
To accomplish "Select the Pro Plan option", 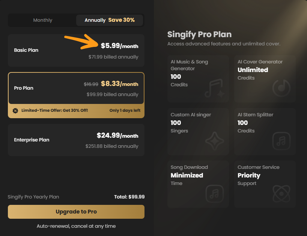I will (76, 89).
